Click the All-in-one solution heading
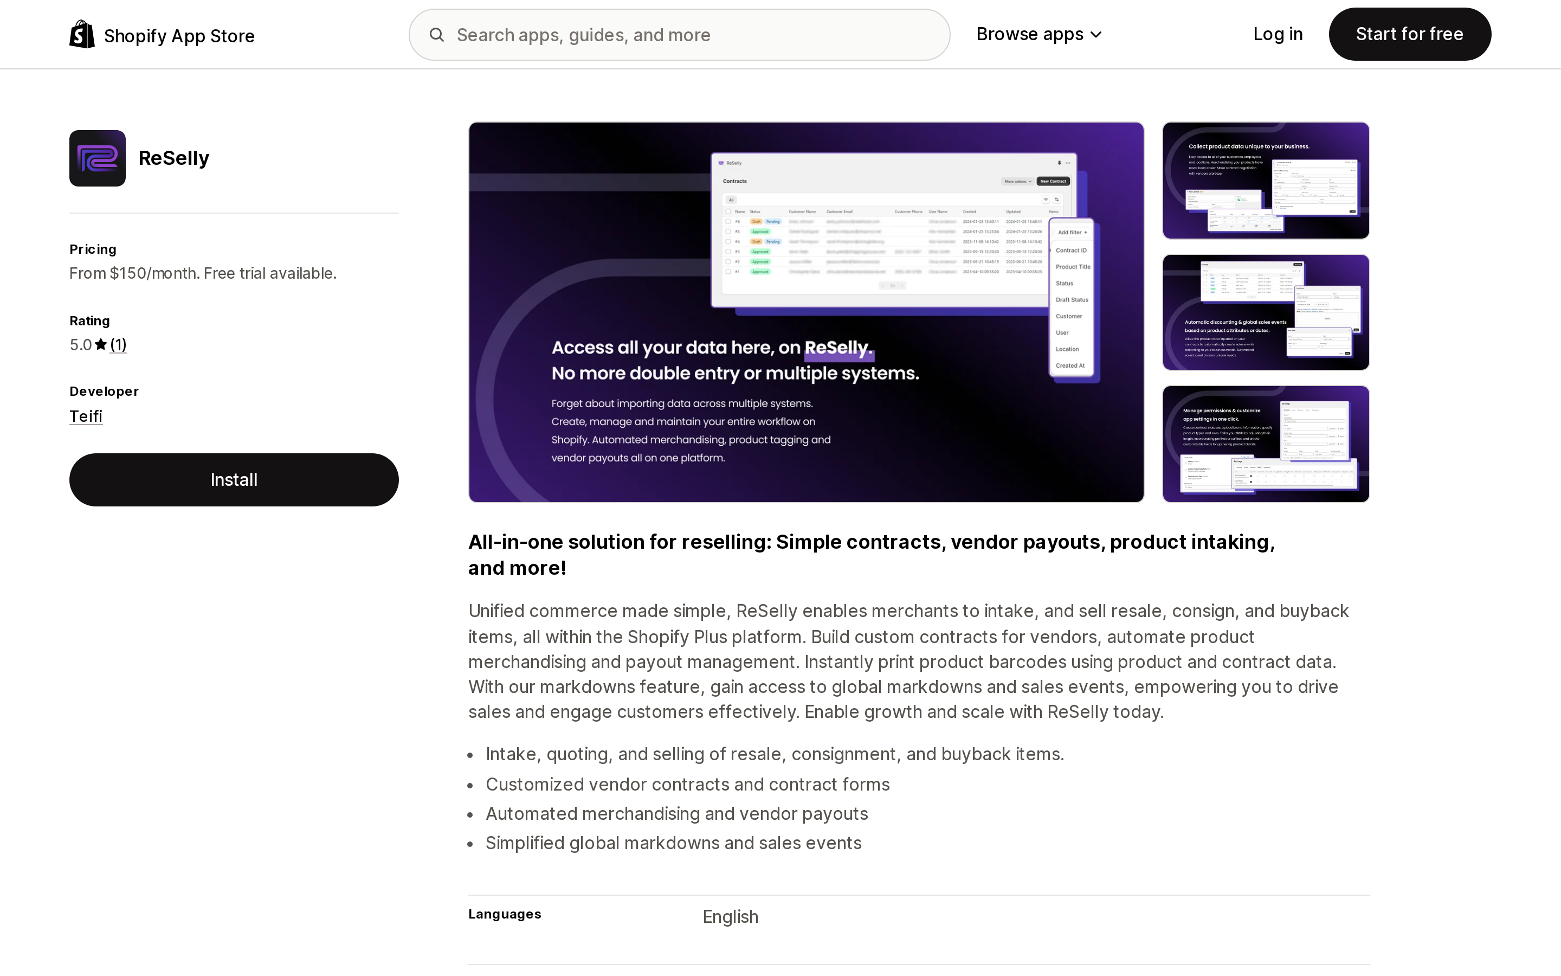This screenshot has height=976, width=1561. coord(872,555)
